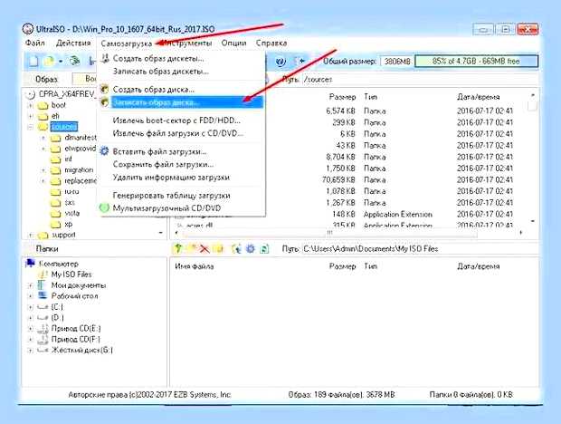Viewport: 561px width, 424px height.
Task: Click the red X delete icon in lower toolbar
Action: pos(204,248)
